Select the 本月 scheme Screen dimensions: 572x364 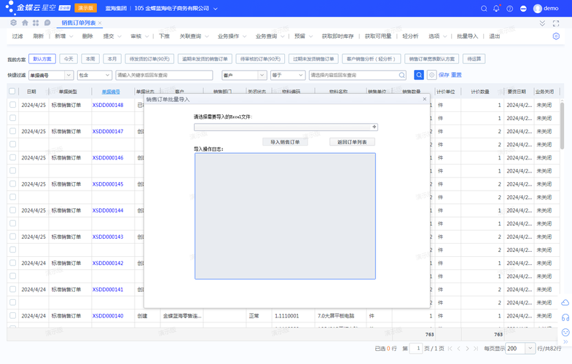tap(112, 59)
